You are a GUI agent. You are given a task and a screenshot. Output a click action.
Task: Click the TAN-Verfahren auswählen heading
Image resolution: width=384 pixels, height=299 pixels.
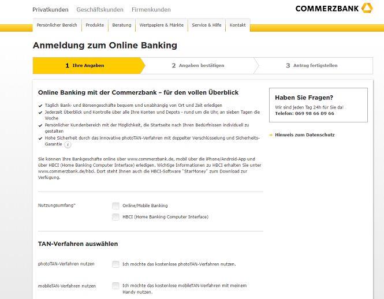click(x=78, y=244)
